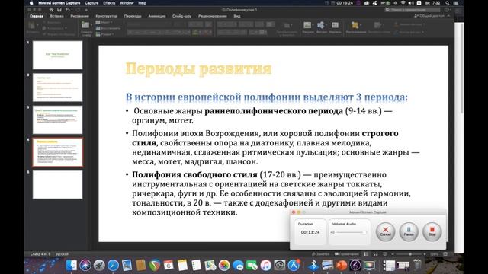The height and width of the screenshot is (274, 488).
Task: Switch to reading view in the status bar
Action: (385, 254)
